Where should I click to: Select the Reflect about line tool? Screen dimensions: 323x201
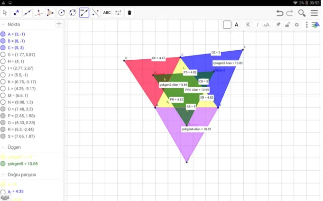(95, 13)
